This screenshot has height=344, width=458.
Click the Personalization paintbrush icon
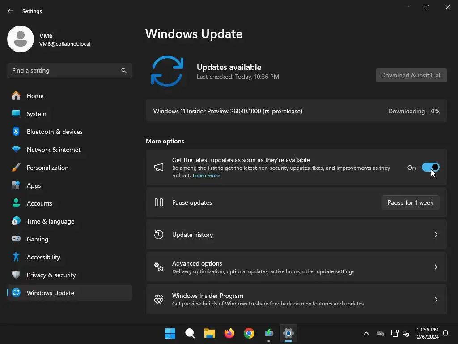pos(16,168)
